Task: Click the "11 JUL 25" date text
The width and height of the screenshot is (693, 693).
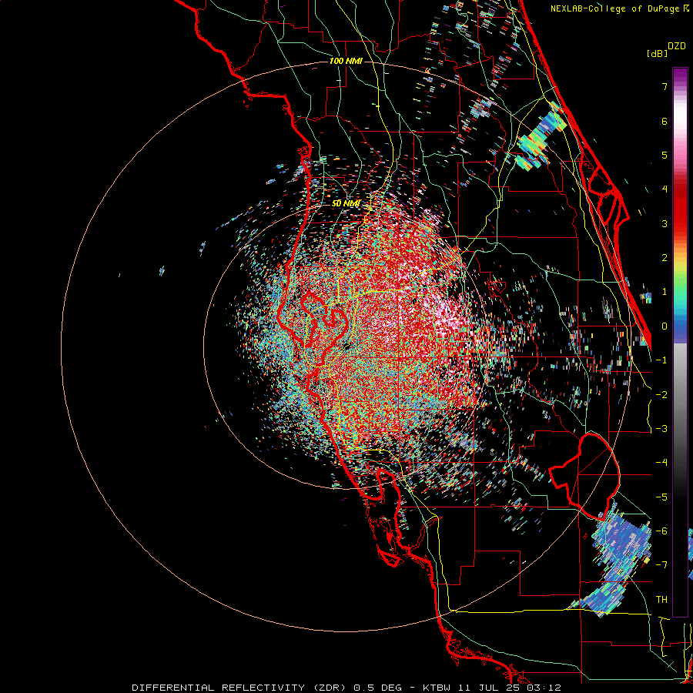Action: [x=488, y=688]
